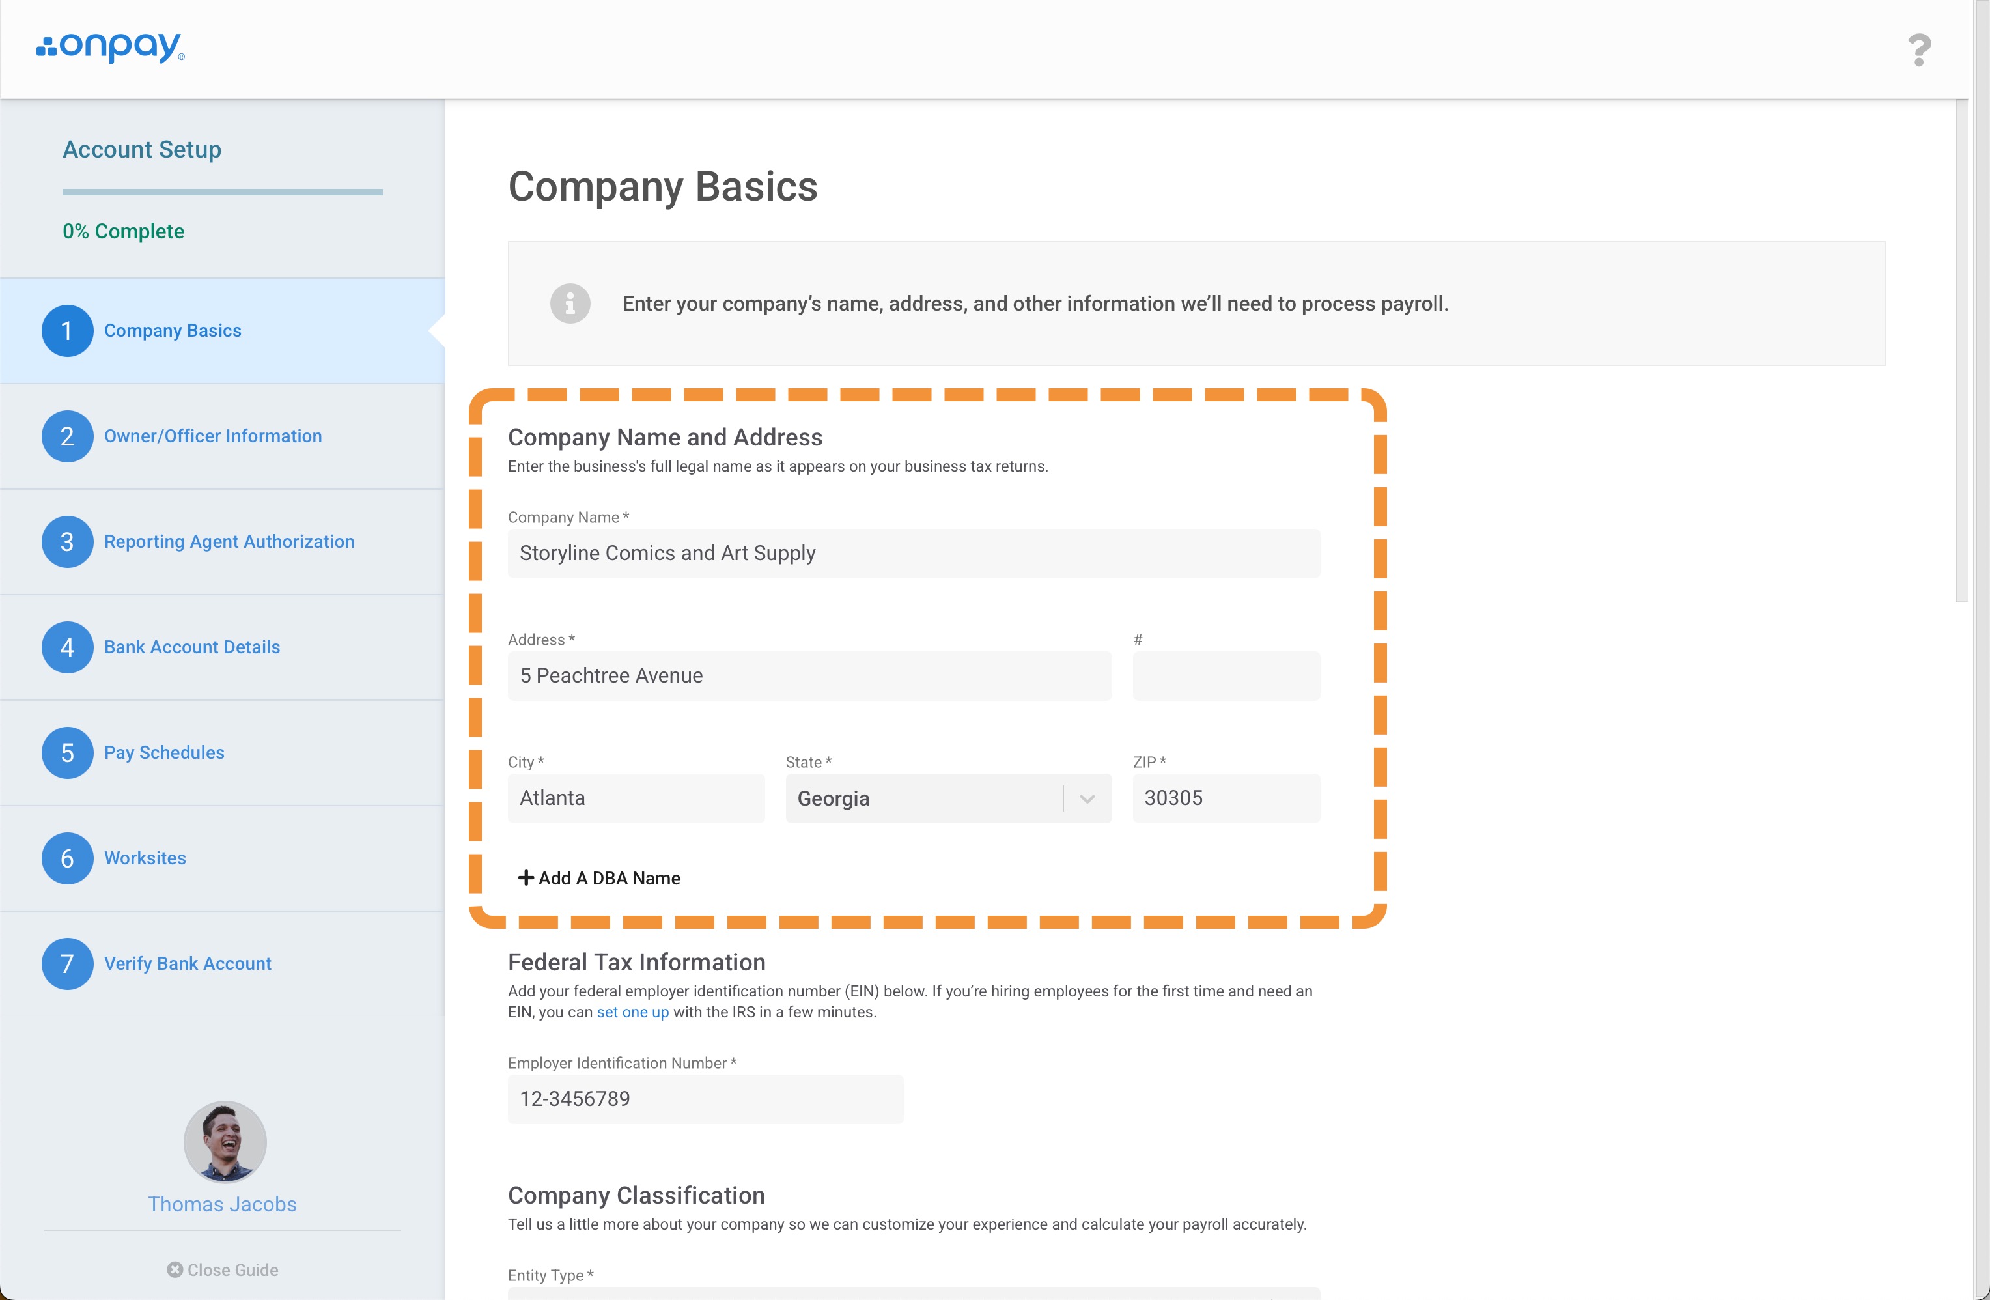Click the ZIP code field
This screenshot has width=1990, height=1300.
(x=1226, y=798)
